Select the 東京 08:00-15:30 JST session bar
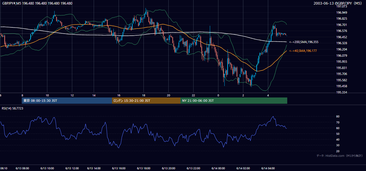Viewport: 366px width, 171px height. tap(67, 101)
